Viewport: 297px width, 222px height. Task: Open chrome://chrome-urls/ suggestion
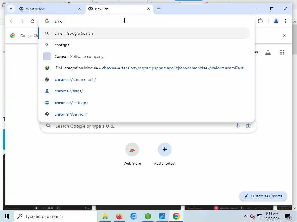click(x=144, y=79)
